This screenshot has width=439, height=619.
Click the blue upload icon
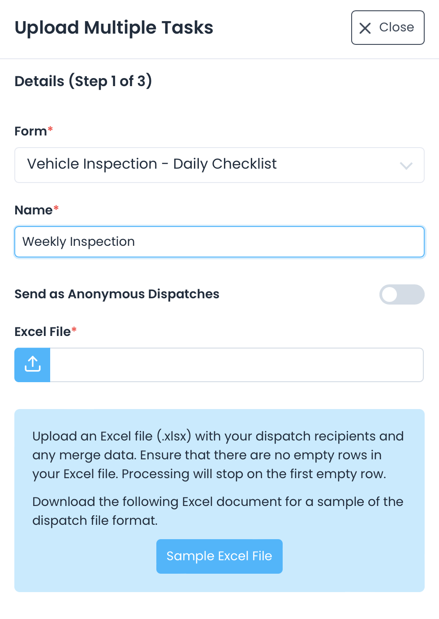point(32,365)
